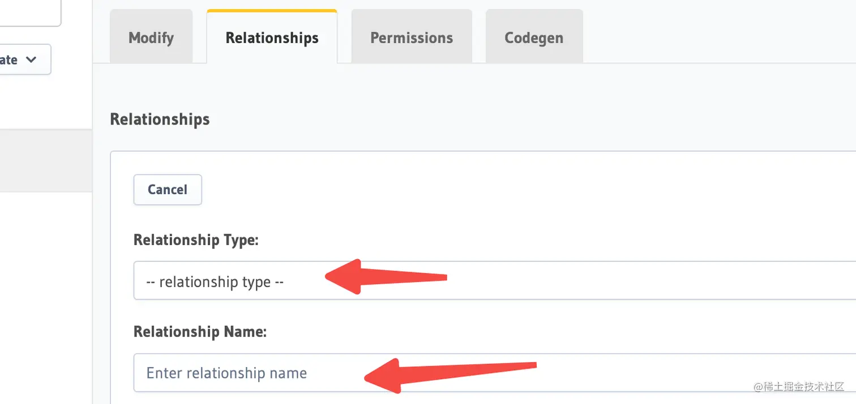The height and width of the screenshot is (404, 856).
Task: Open the Permissions tab
Action: coord(412,37)
